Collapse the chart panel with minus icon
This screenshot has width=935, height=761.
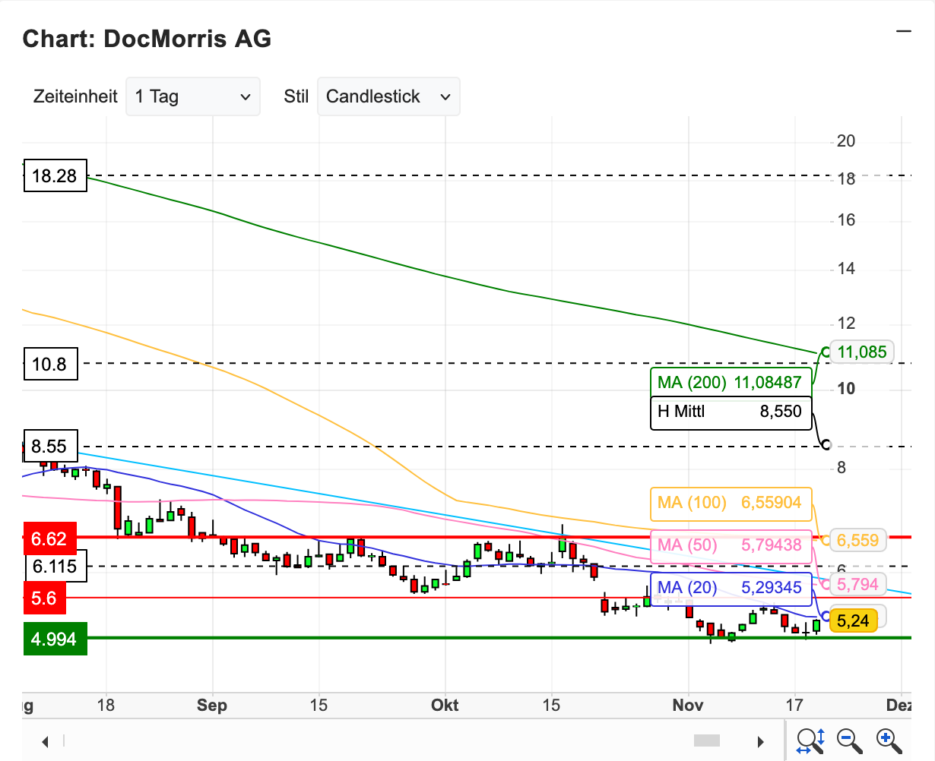(903, 31)
